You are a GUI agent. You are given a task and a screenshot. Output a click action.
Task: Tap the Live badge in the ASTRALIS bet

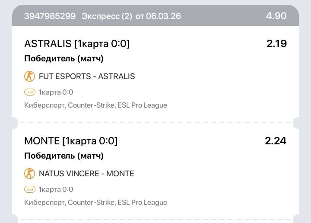pos(29,92)
